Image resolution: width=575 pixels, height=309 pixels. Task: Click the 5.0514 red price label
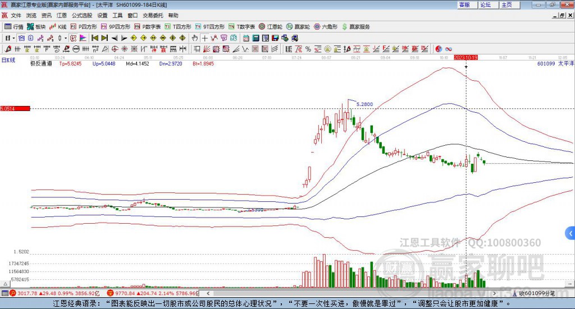click(15, 108)
